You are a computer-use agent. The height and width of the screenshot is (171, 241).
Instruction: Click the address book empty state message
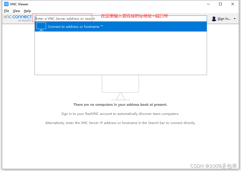tap(120, 104)
